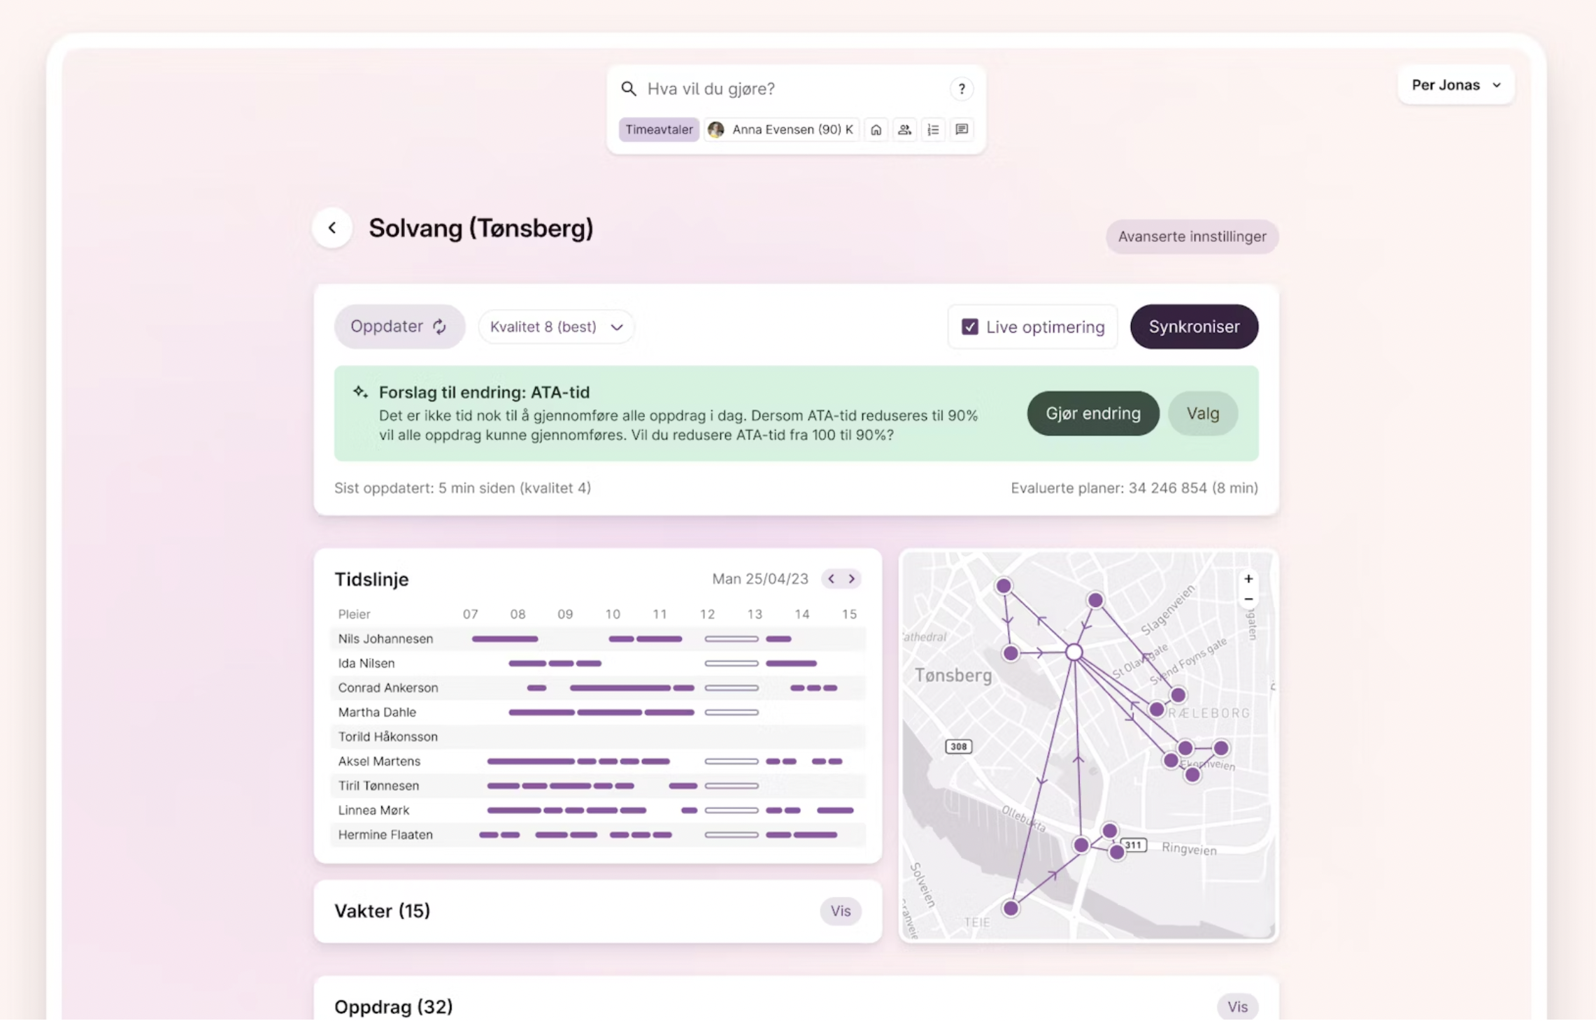Toggle Live optimering checkbox
This screenshot has height=1021, width=1596.
969,327
